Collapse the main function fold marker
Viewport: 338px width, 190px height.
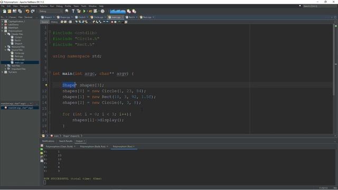50,73
